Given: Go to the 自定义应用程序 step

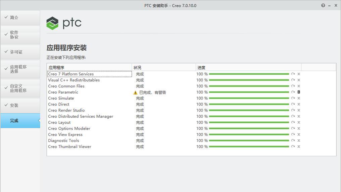Looking at the screenshot, I should pyautogui.click(x=20, y=88).
